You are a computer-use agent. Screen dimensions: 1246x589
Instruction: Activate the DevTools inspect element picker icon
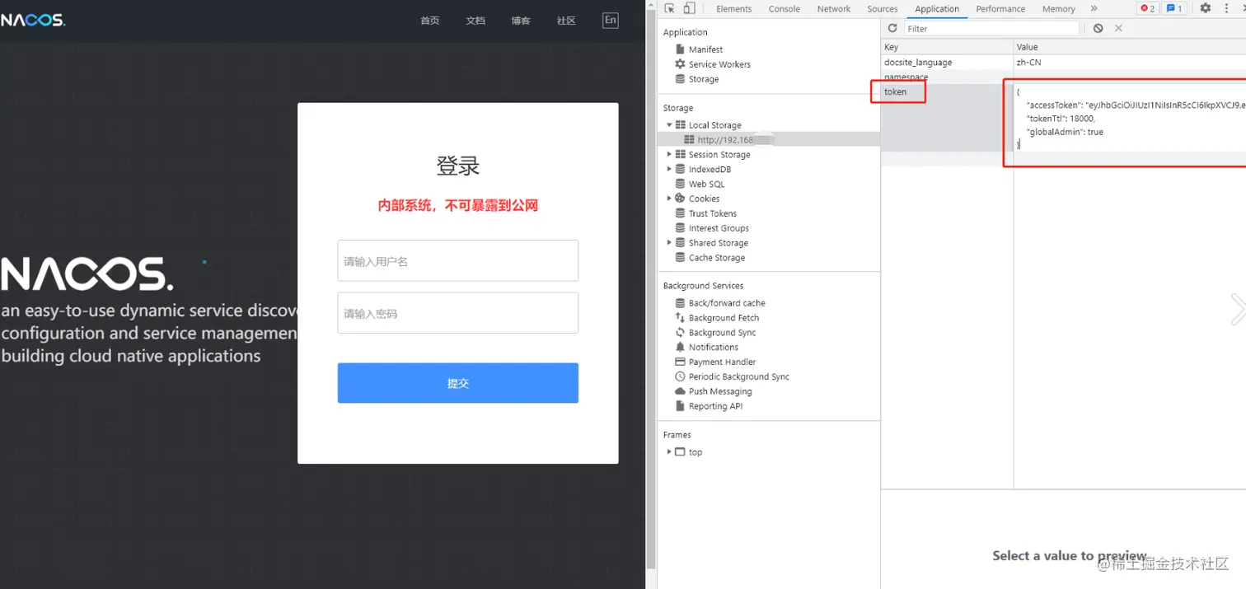pyautogui.click(x=669, y=8)
